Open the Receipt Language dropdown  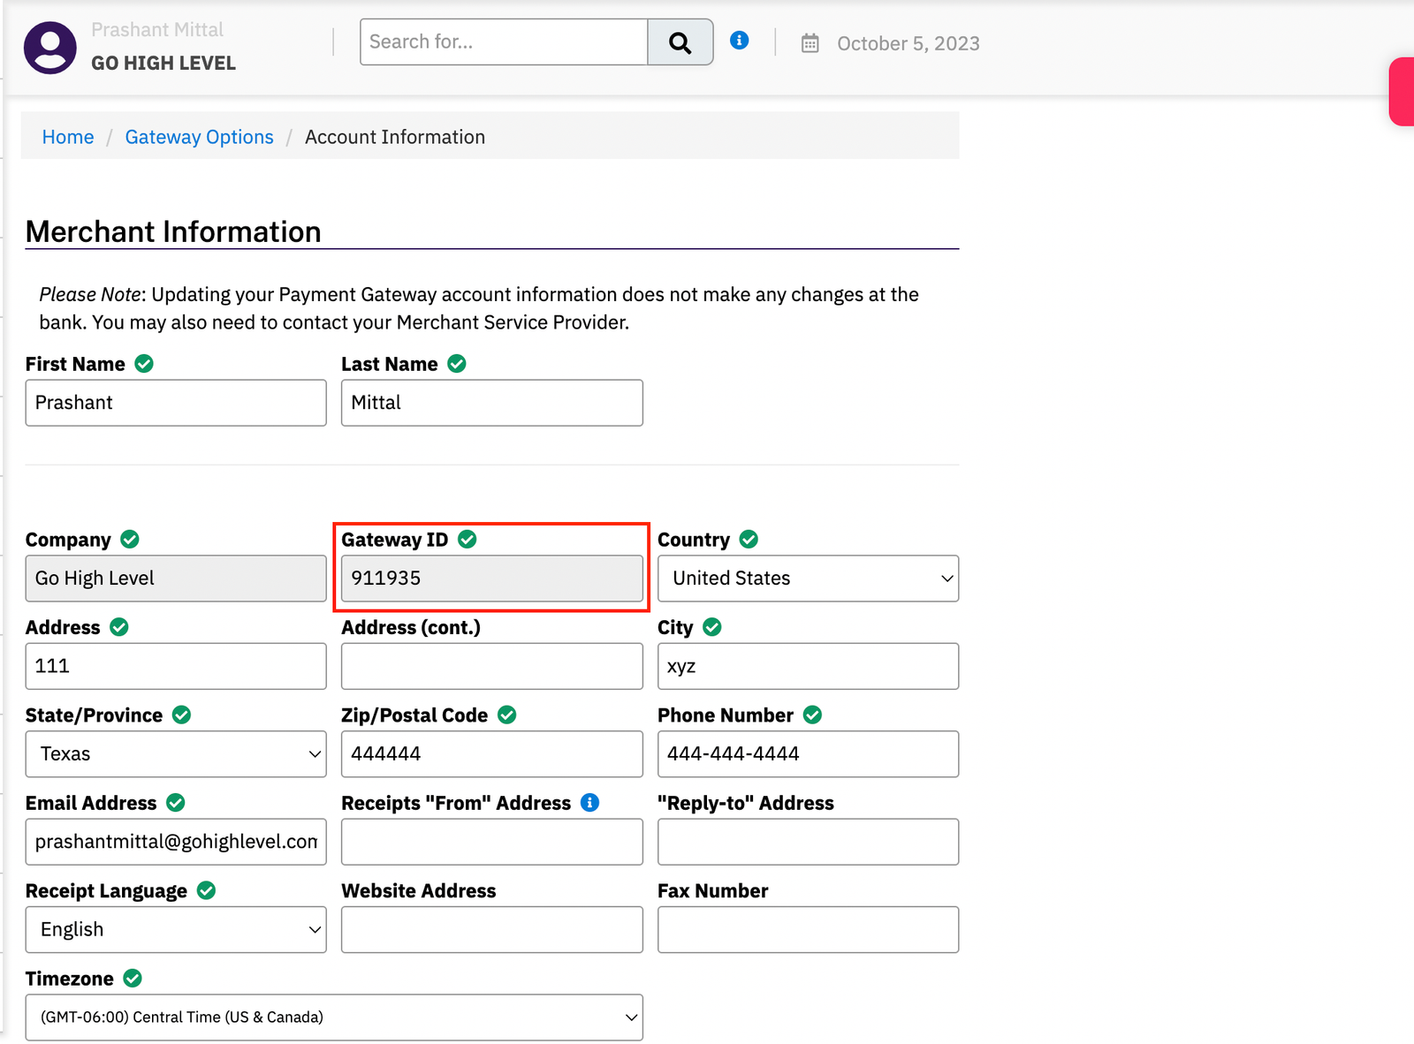176,929
